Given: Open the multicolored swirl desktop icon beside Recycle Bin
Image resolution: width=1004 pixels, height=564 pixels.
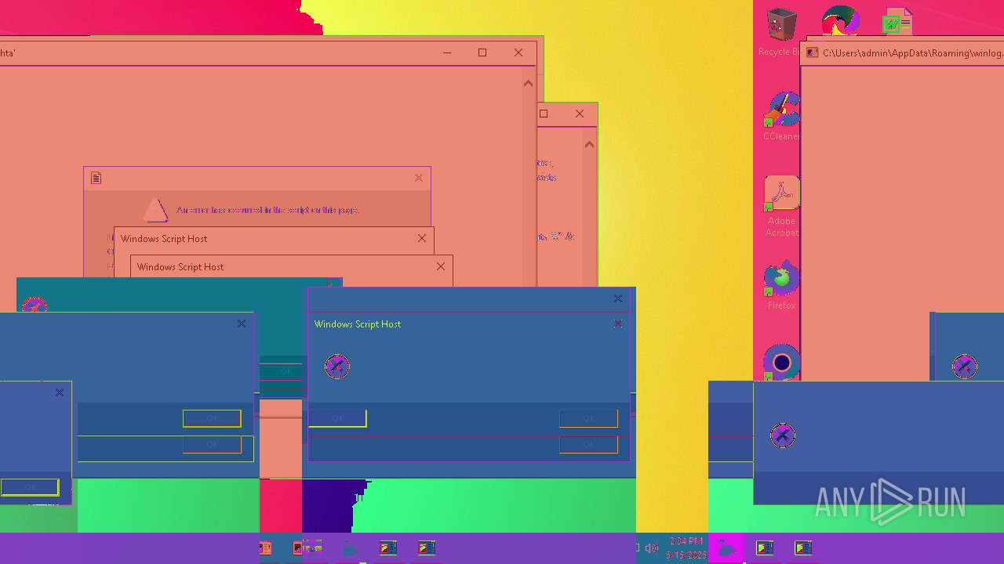Looking at the screenshot, I should pyautogui.click(x=841, y=20).
